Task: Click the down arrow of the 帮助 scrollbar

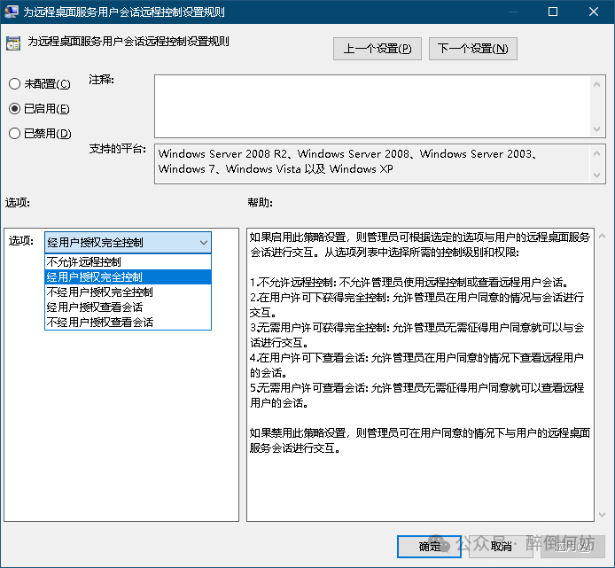Action: [x=602, y=514]
